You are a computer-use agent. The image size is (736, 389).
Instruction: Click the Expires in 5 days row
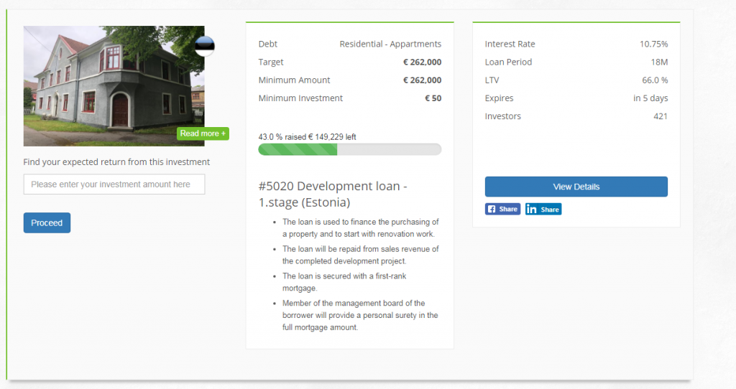tap(576, 98)
